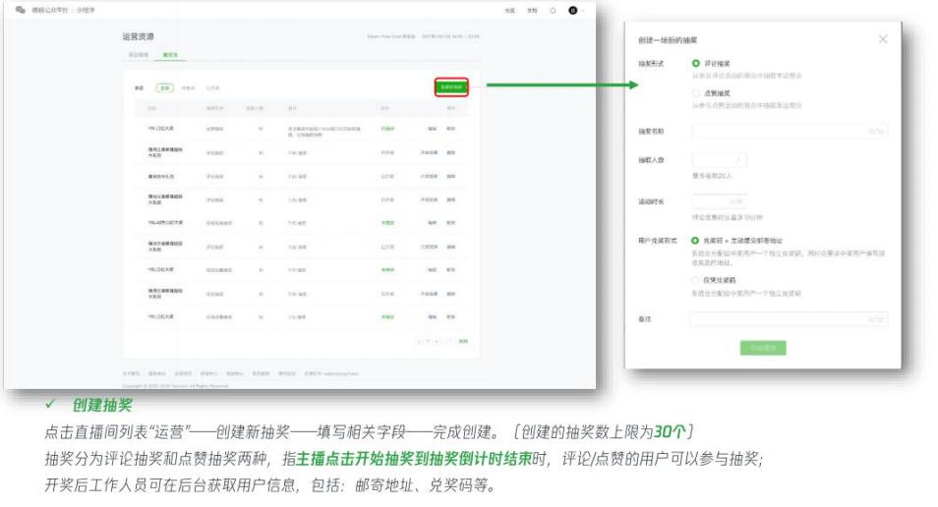Click the account avatar in header

(572, 10)
